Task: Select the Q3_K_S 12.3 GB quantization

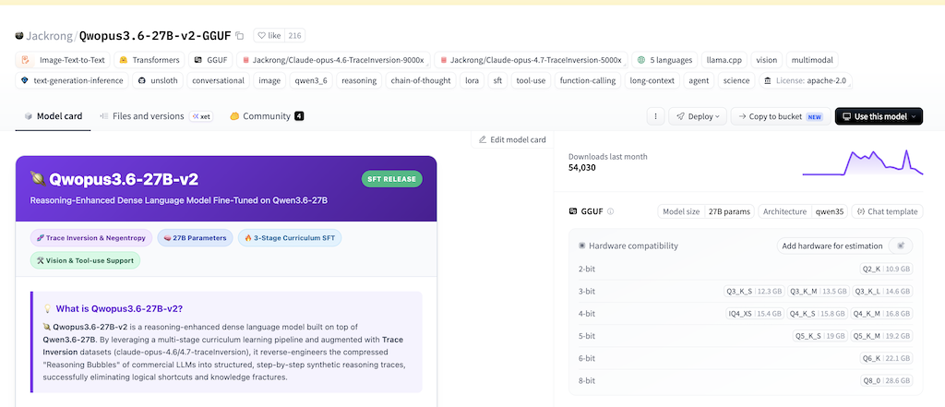Action: (755, 292)
